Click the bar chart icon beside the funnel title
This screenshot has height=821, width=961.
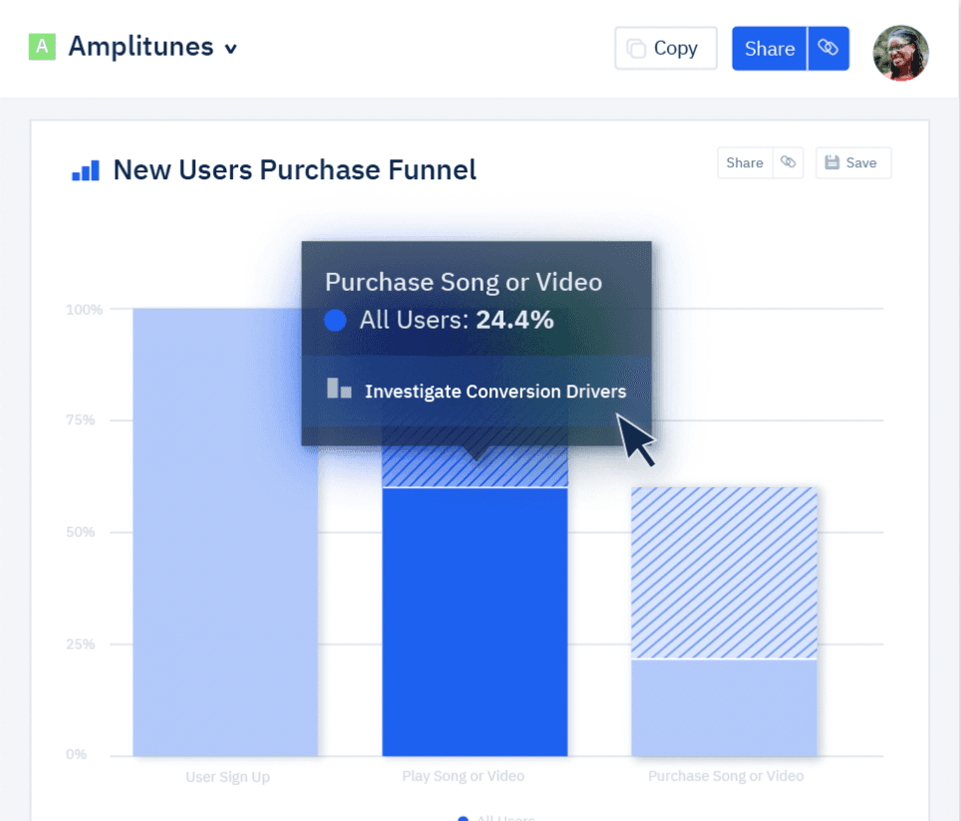[x=85, y=169]
